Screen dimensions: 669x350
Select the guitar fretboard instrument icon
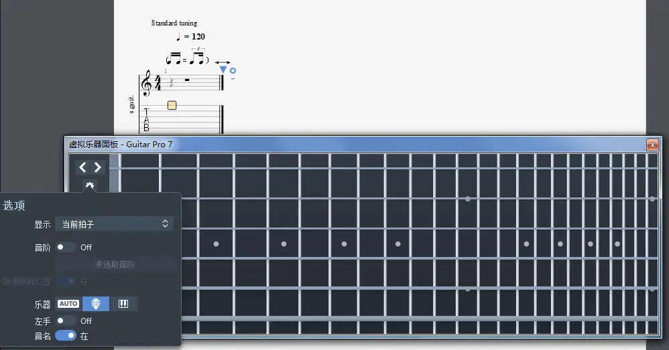[96, 304]
